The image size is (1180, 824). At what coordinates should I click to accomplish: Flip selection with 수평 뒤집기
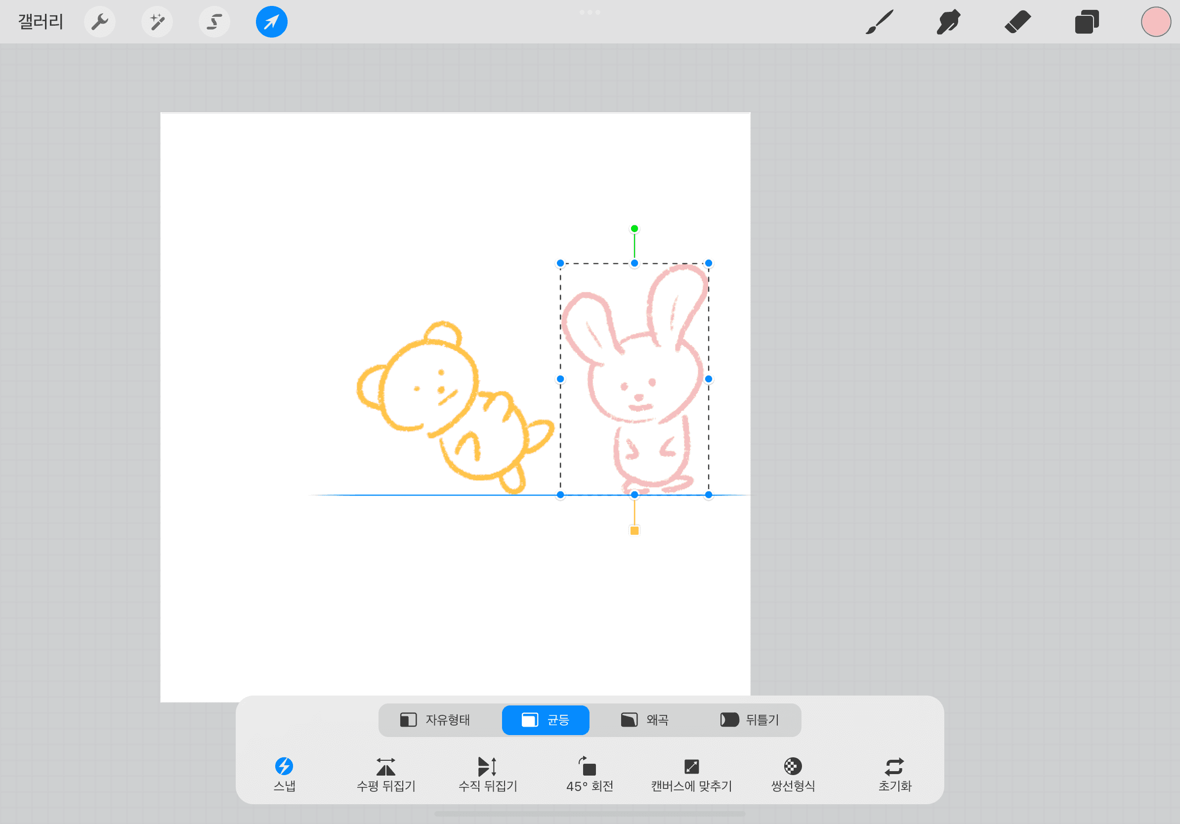386,774
